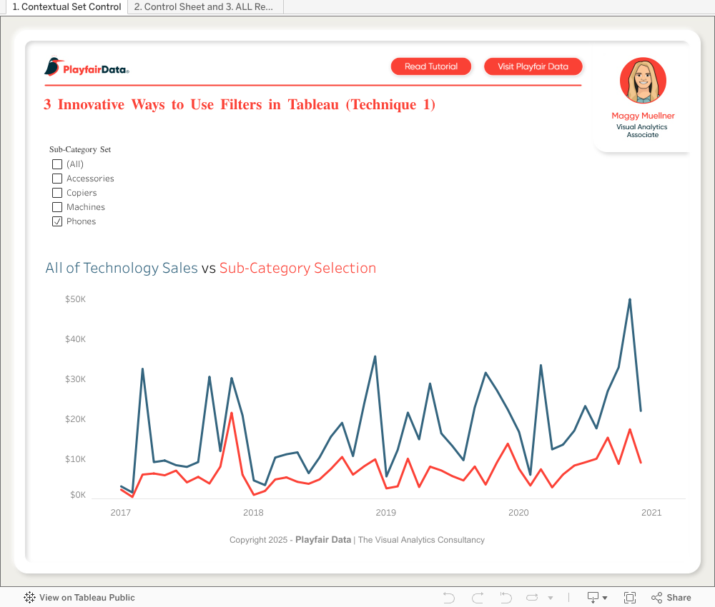715x607 pixels.
Task: Tick the Copiers checkbox
Action: [x=57, y=193]
